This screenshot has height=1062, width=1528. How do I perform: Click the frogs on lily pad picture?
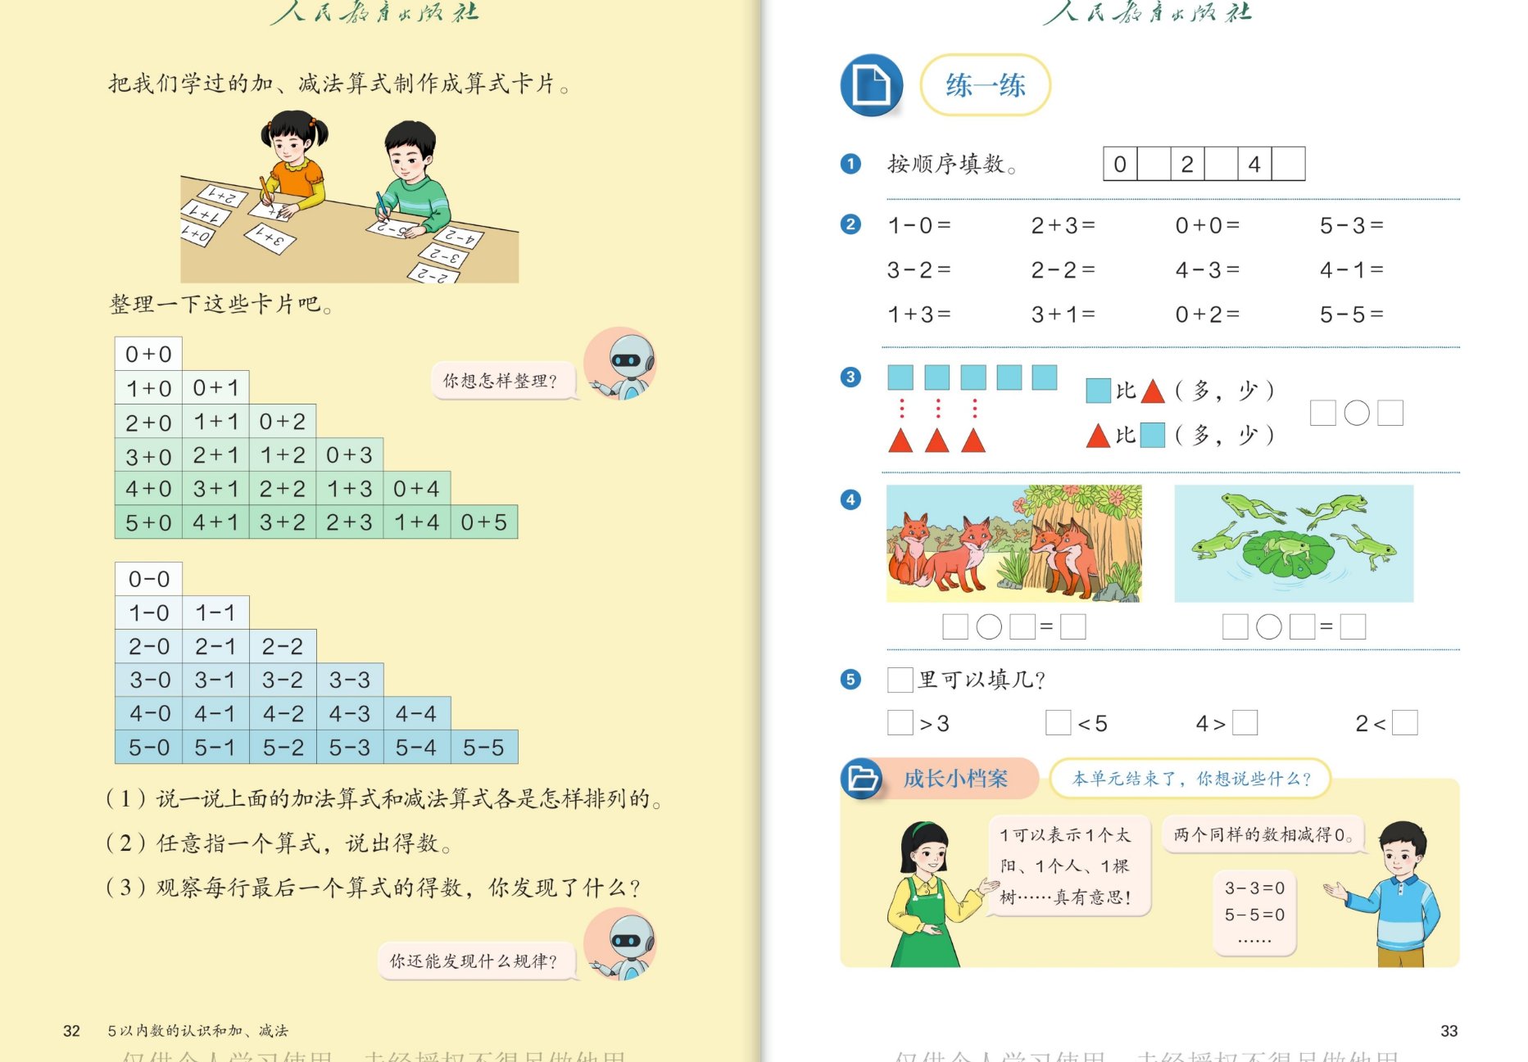click(x=1294, y=543)
